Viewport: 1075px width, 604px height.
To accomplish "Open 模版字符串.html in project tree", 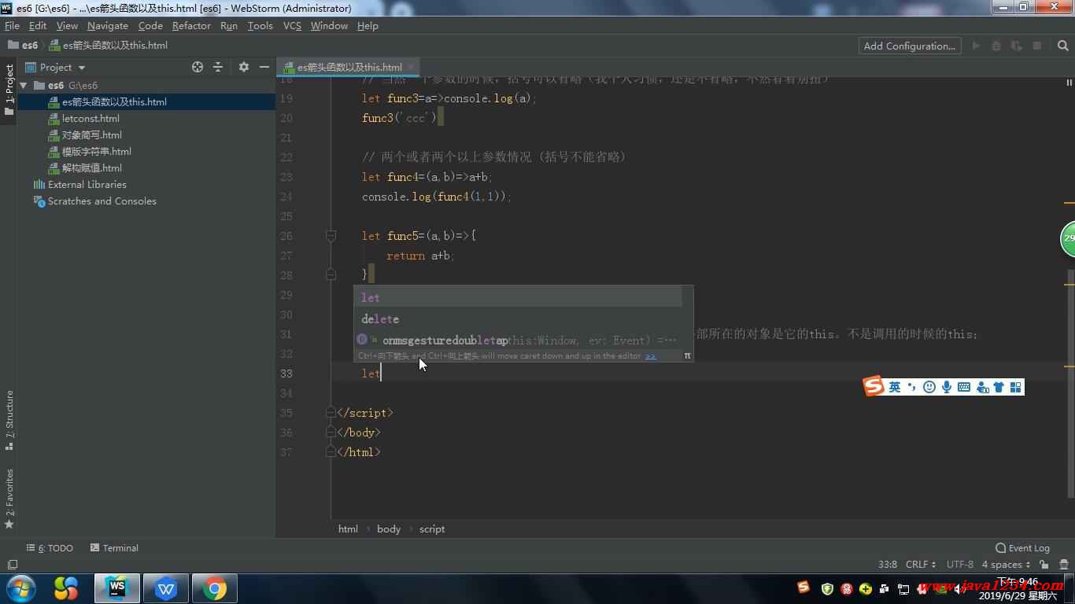I will [x=96, y=151].
